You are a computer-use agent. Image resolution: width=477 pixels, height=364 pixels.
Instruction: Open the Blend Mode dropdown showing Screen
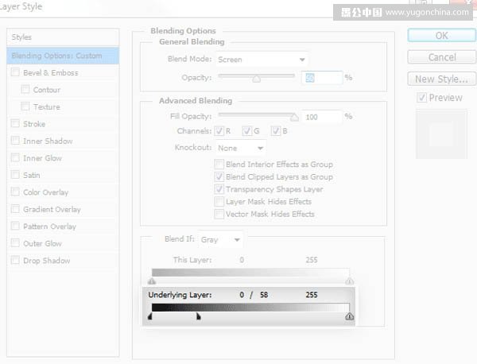[x=262, y=60]
